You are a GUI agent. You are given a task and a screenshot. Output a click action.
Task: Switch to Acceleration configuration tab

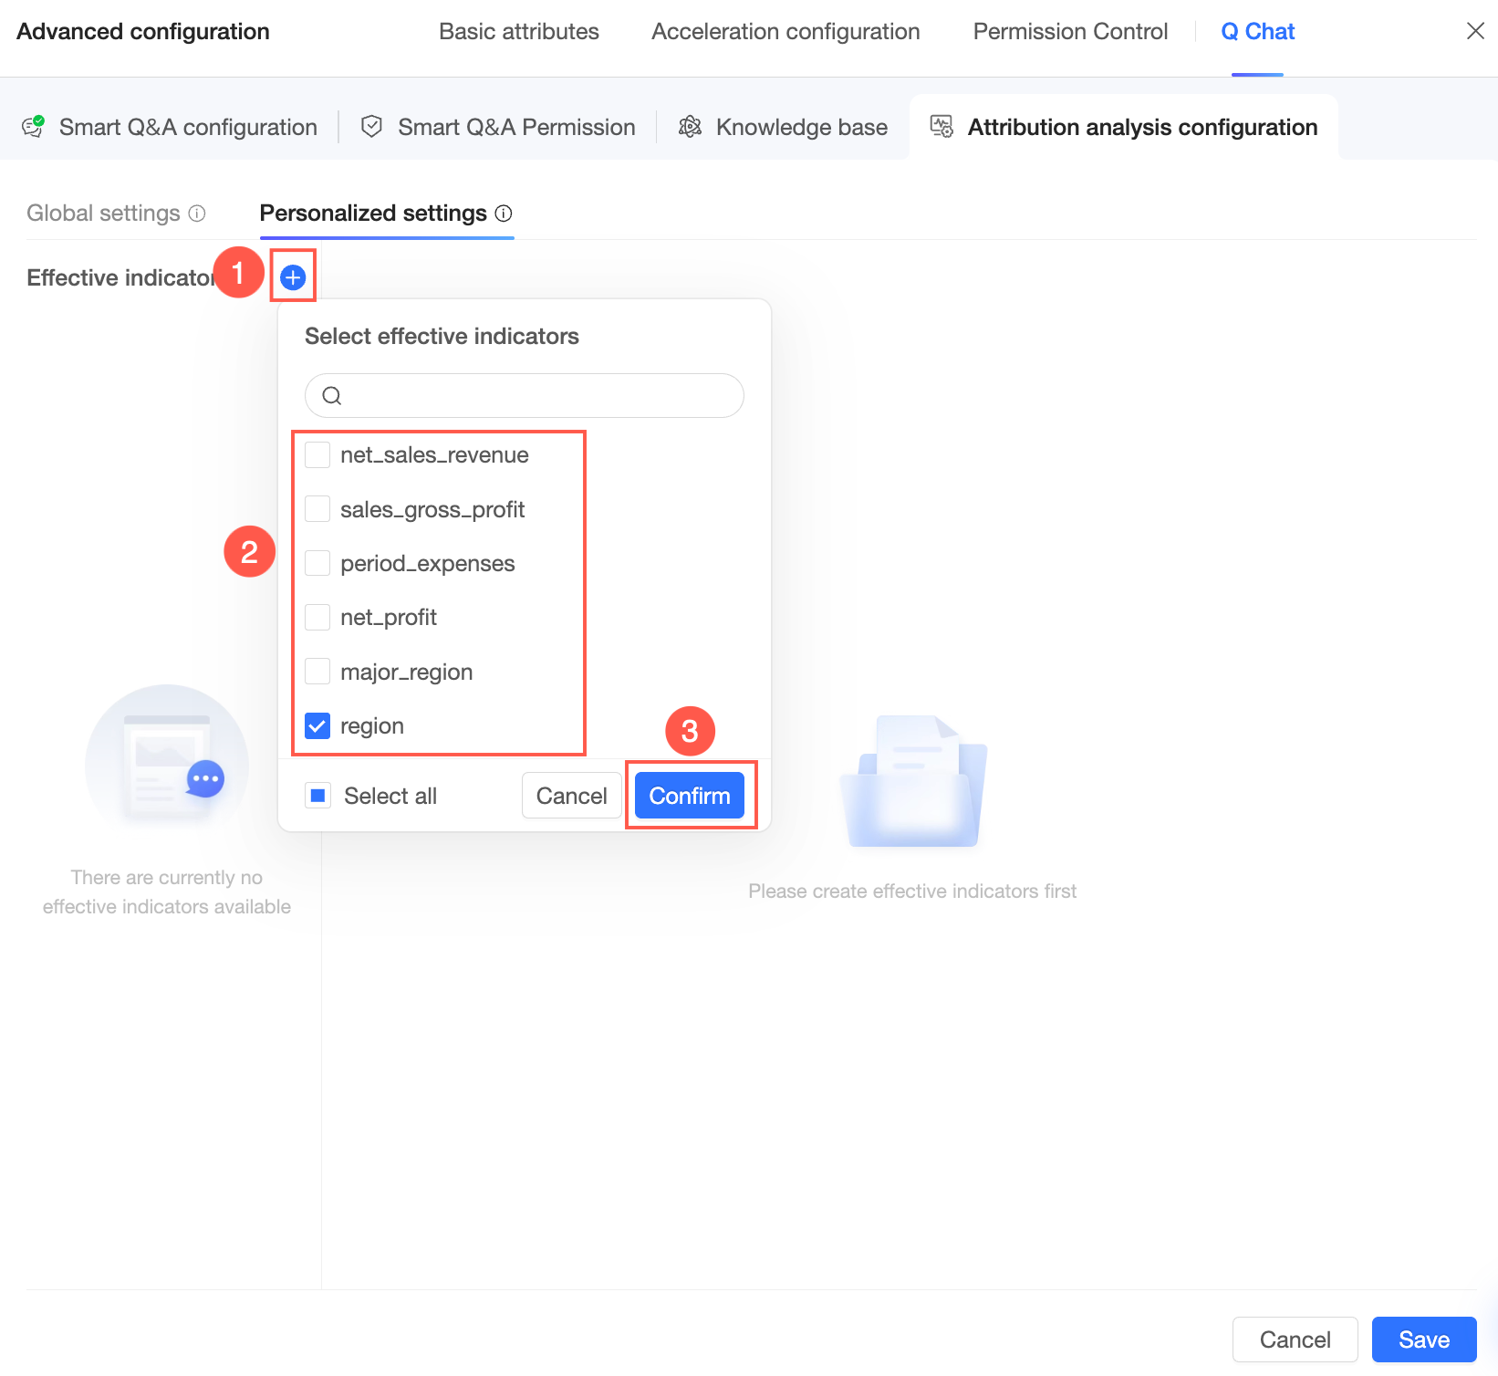pos(785,32)
